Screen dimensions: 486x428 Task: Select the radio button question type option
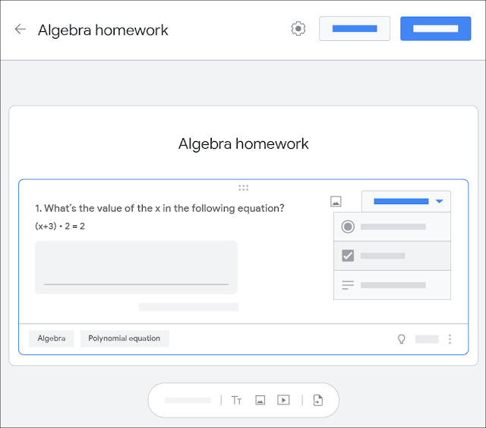pos(392,227)
